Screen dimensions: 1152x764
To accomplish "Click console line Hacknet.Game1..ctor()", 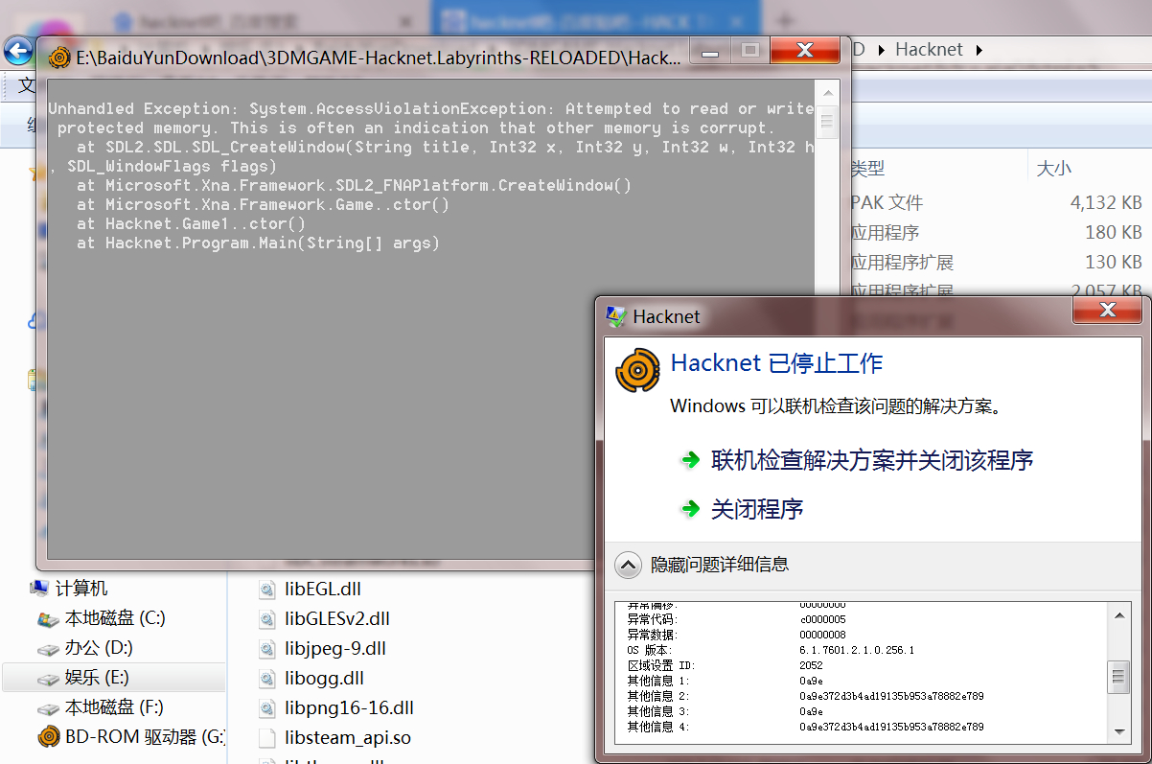I will (x=192, y=224).
